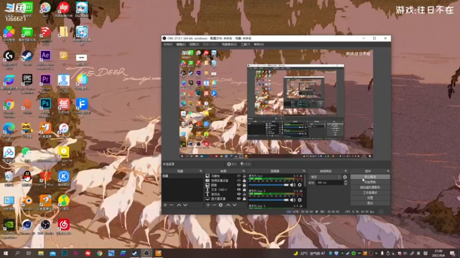Click the 工作室模式 button

tap(370, 193)
